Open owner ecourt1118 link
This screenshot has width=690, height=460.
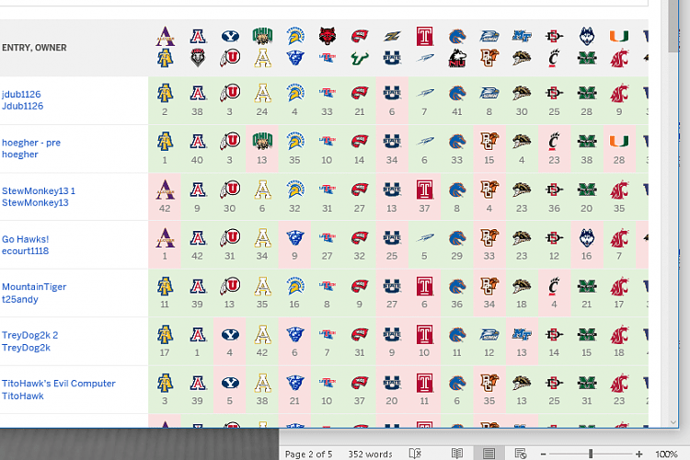click(x=25, y=251)
